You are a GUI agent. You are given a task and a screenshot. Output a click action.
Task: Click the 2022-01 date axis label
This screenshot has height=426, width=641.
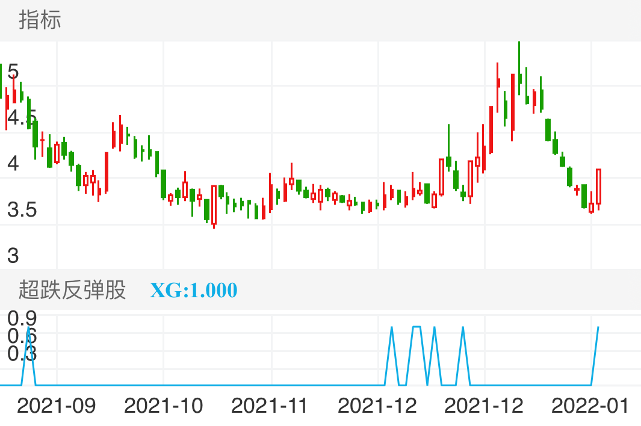tap(590, 406)
